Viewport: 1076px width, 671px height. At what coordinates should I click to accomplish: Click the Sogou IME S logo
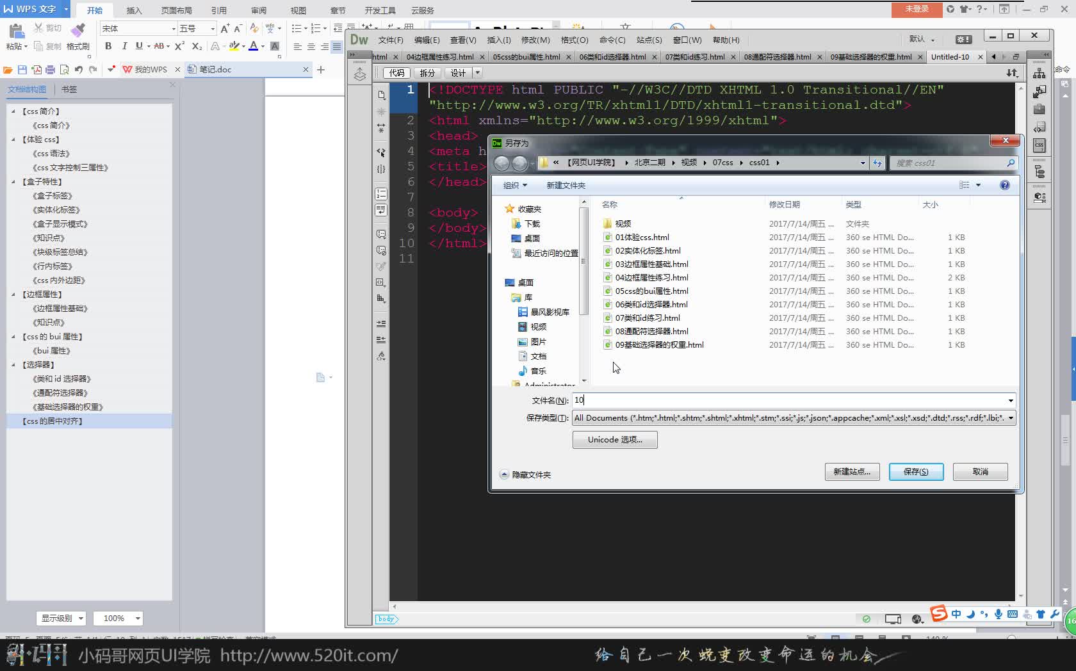[x=939, y=613]
